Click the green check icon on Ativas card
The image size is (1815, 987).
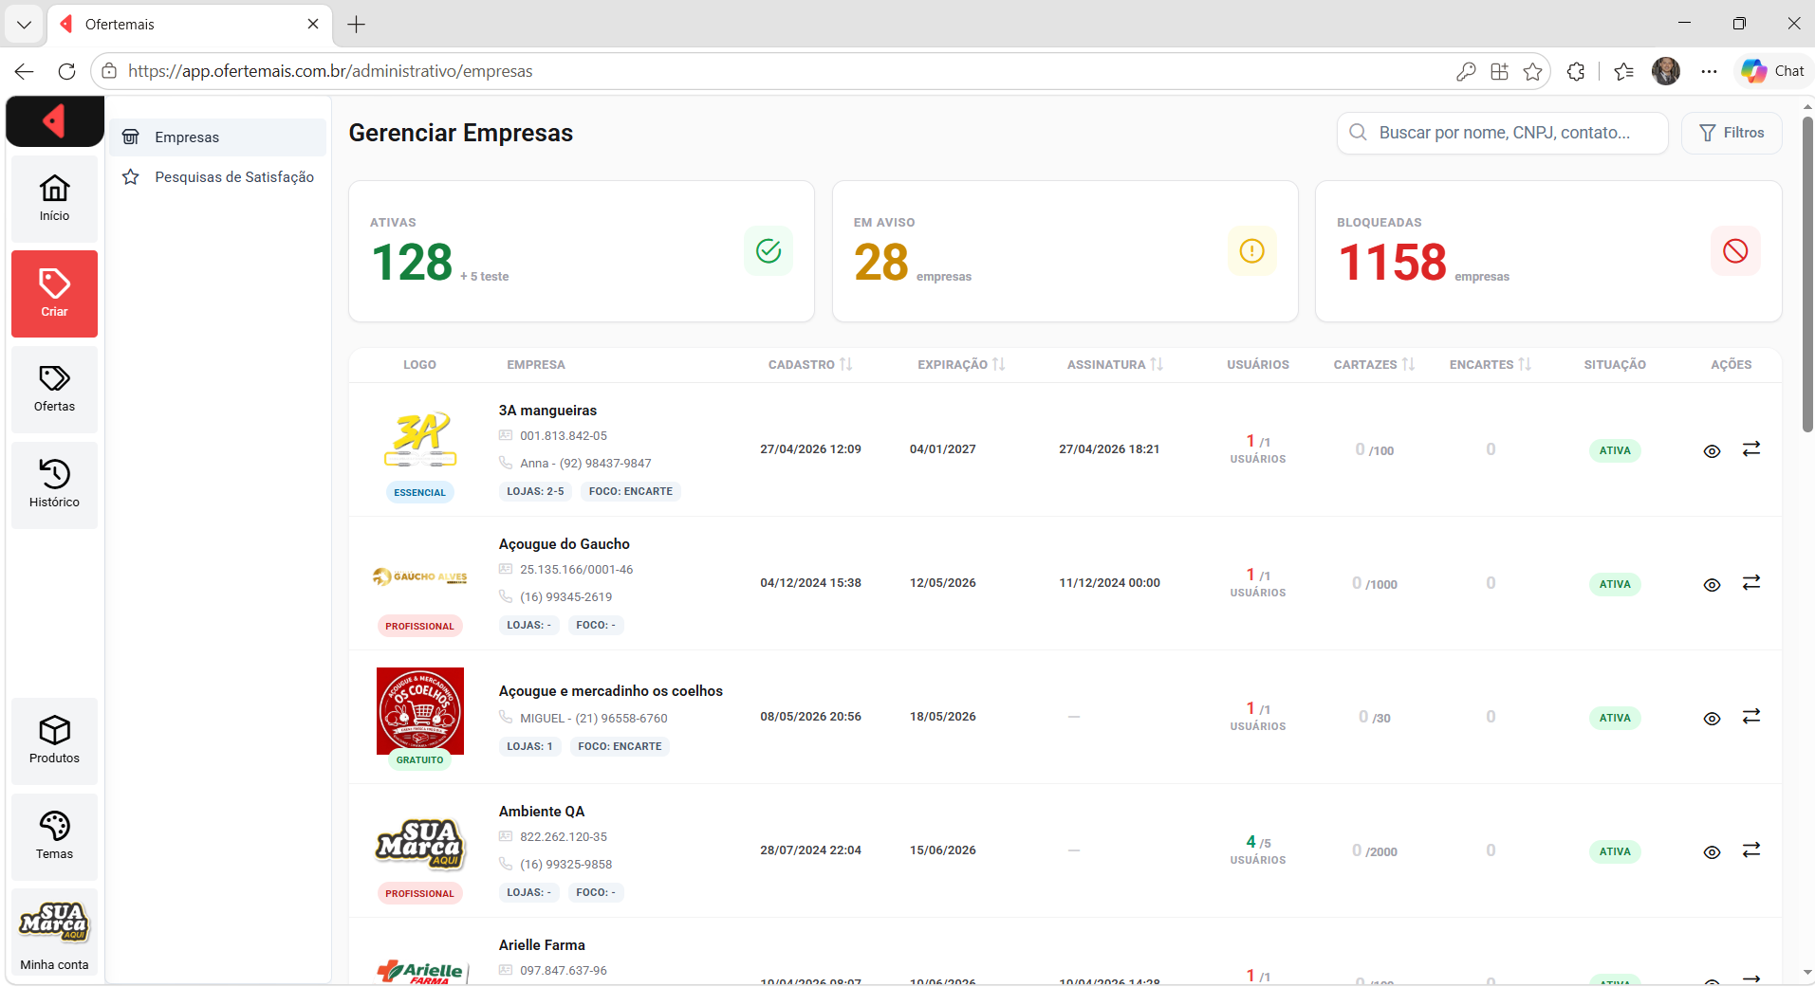[769, 250]
